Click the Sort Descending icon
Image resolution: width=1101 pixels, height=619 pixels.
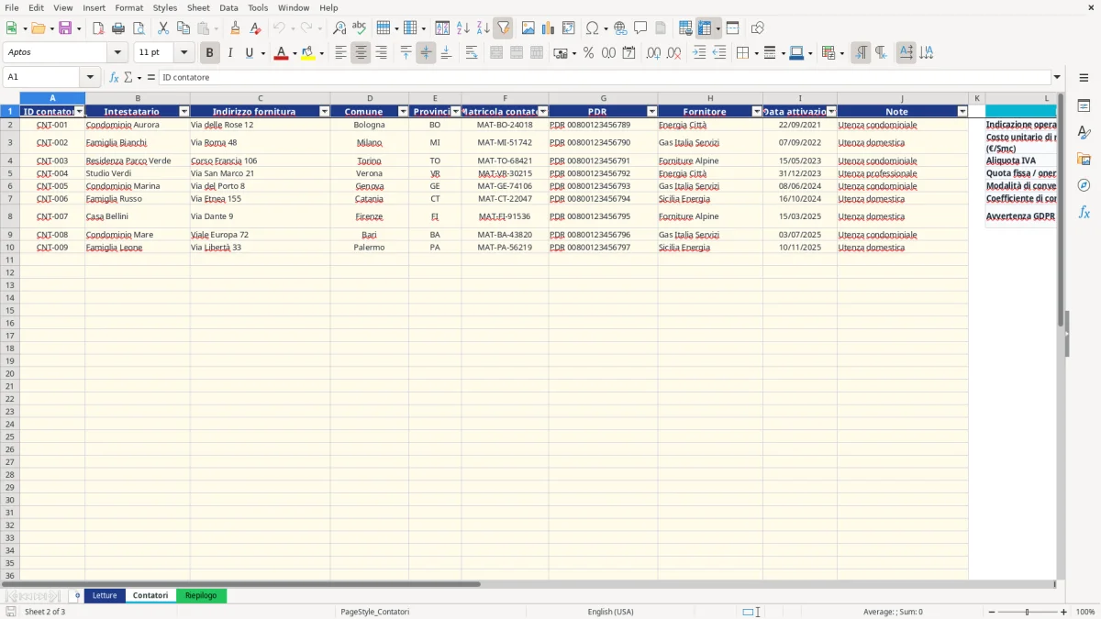(x=483, y=28)
